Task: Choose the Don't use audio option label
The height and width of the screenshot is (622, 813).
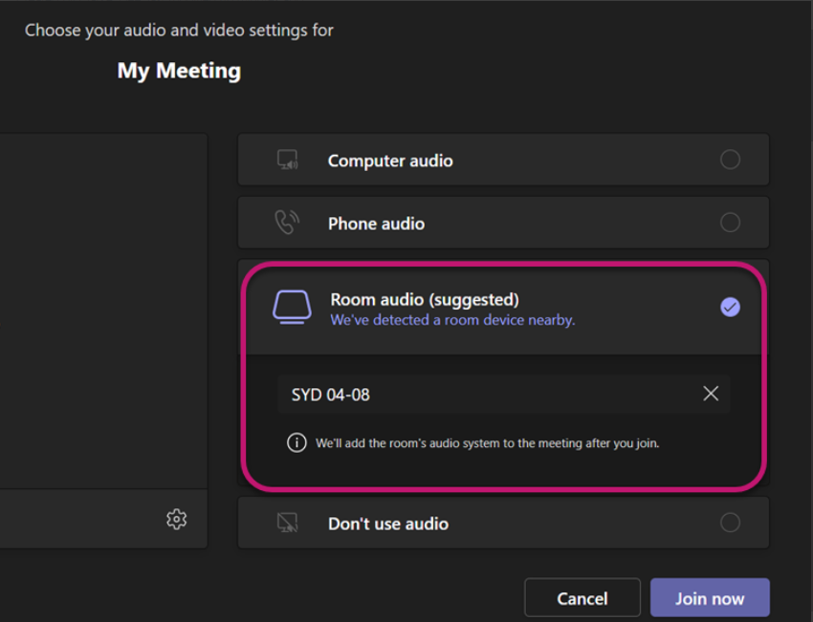Action: pos(388,524)
